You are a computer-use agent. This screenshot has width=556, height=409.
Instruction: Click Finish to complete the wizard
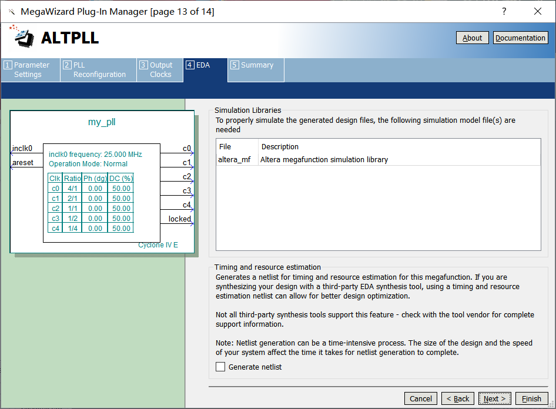click(x=531, y=398)
